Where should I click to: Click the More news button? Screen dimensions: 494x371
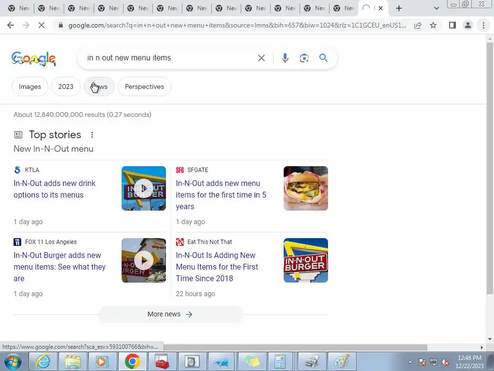click(x=170, y=314)
